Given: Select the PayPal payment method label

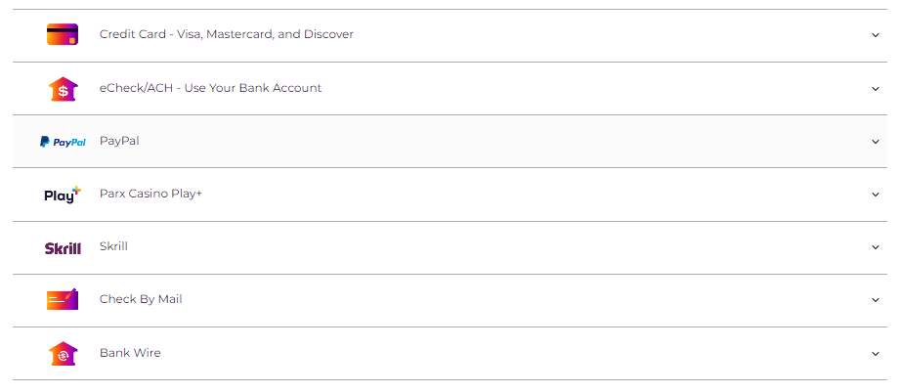Looking at the screenshot, I should point(119,141).
